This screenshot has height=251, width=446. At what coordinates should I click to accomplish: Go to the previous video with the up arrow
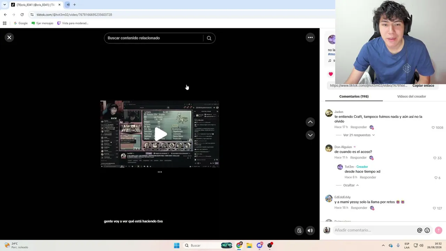310,122
